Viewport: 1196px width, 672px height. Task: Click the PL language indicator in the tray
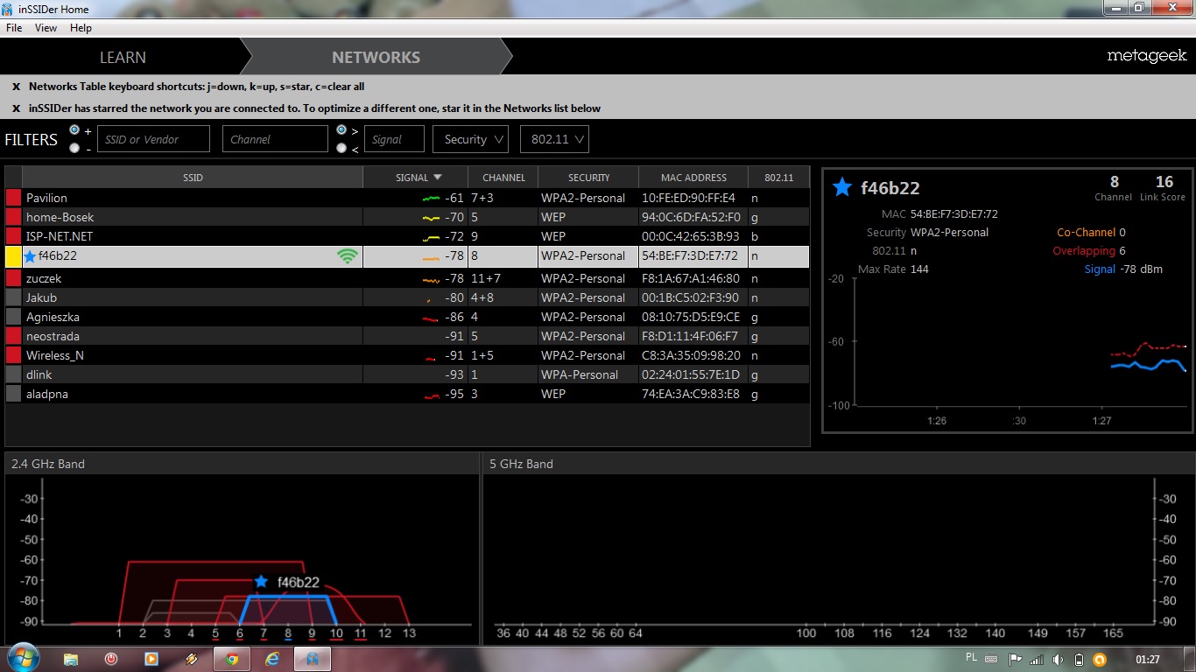(972, 657)
